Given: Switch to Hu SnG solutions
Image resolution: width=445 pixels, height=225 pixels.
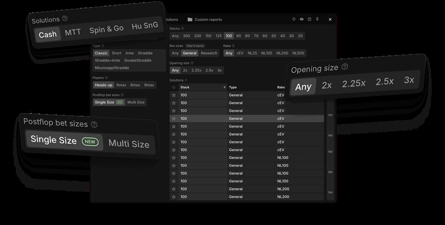Looking at the screenshot, I should click(x=145, y=26).
